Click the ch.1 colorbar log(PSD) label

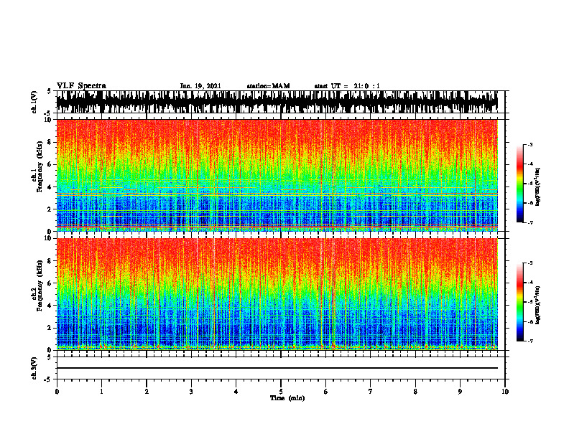(538, 187)
